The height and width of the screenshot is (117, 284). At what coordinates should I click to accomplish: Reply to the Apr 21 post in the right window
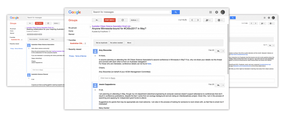point(270,45)
